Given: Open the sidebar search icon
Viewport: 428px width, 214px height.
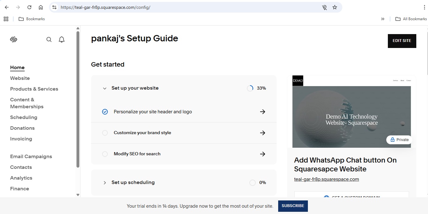Looking at the screenshot, I should (49, 39).
